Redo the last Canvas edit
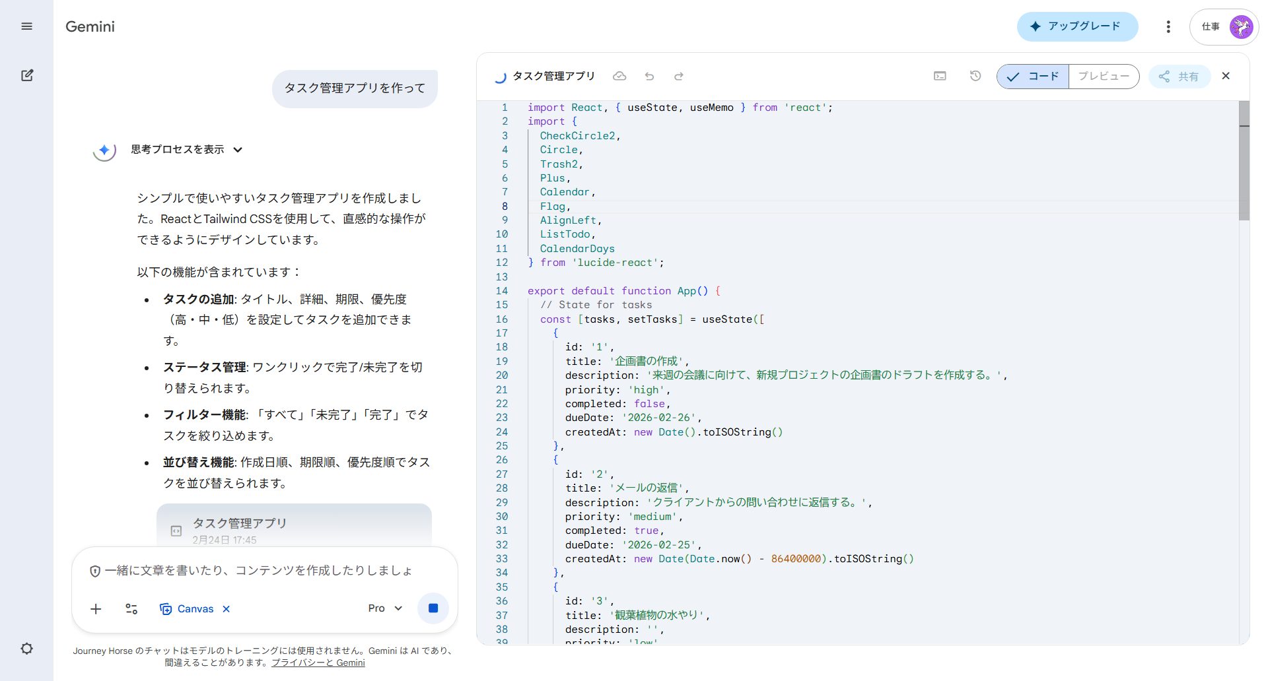 (679, 76)
